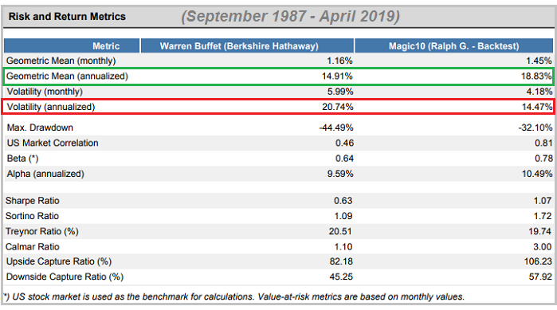Select the Max. Drawdown row label
Screen dimensions: 557x310
click(40, 128)
